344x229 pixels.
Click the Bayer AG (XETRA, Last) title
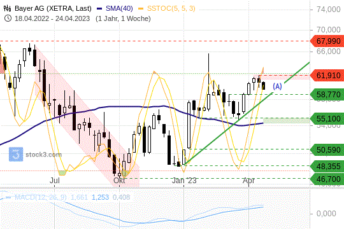point(53,8)
